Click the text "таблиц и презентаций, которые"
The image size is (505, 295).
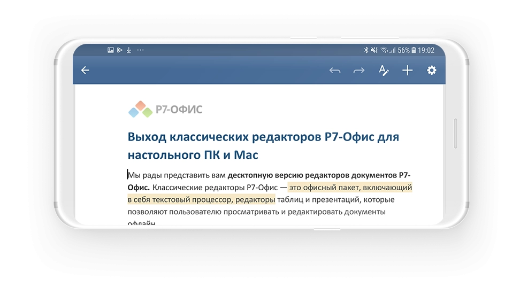pos(335,200)
